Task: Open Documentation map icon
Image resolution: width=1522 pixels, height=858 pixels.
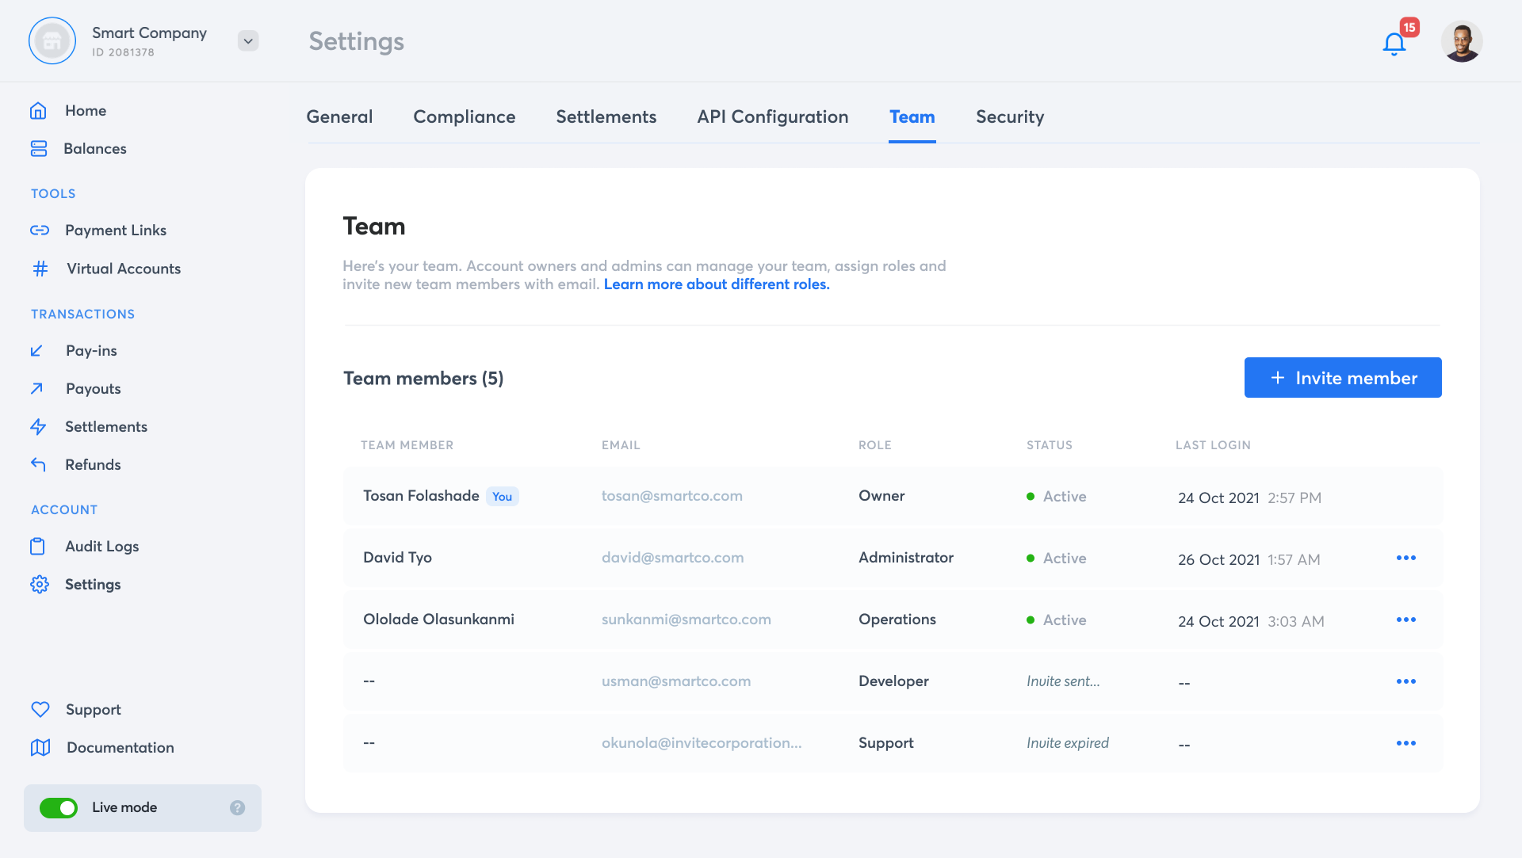Action: click(x=40, y=748)
